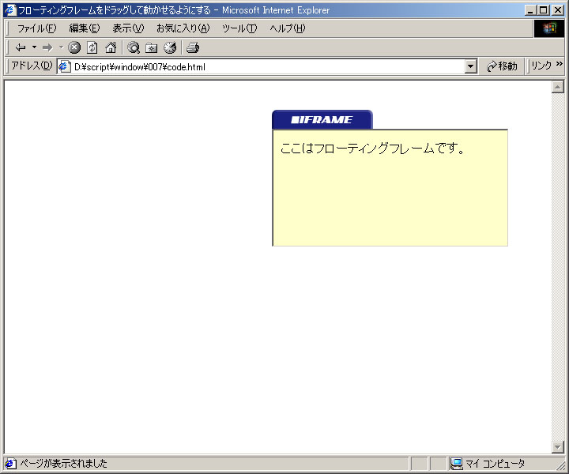
Task: Click the My Computer zone icon
Action: 456,464
